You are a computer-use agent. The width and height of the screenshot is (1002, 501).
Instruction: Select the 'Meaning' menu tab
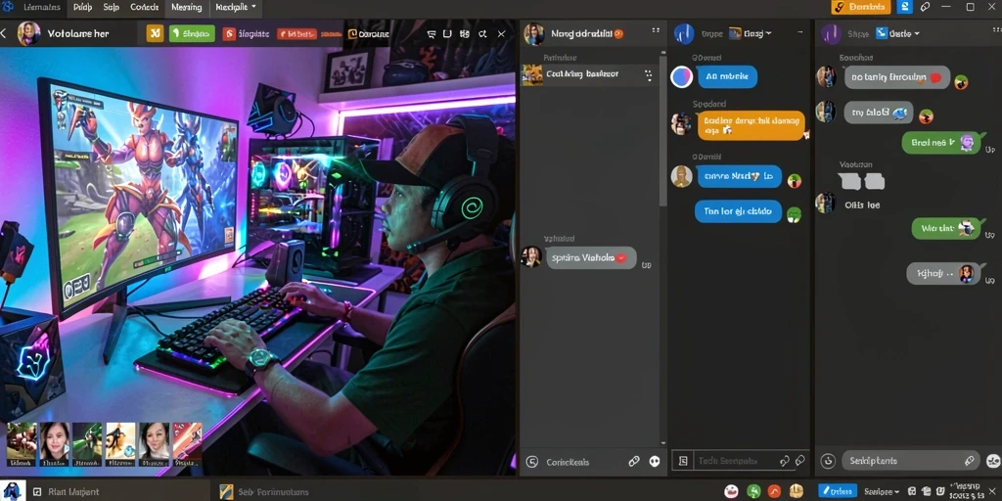pos(187,8)
